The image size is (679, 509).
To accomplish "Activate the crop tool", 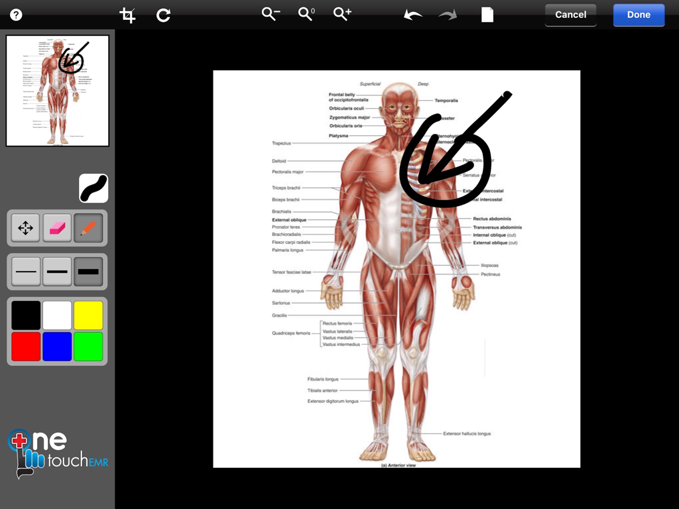I will click(x=127, y=15).
